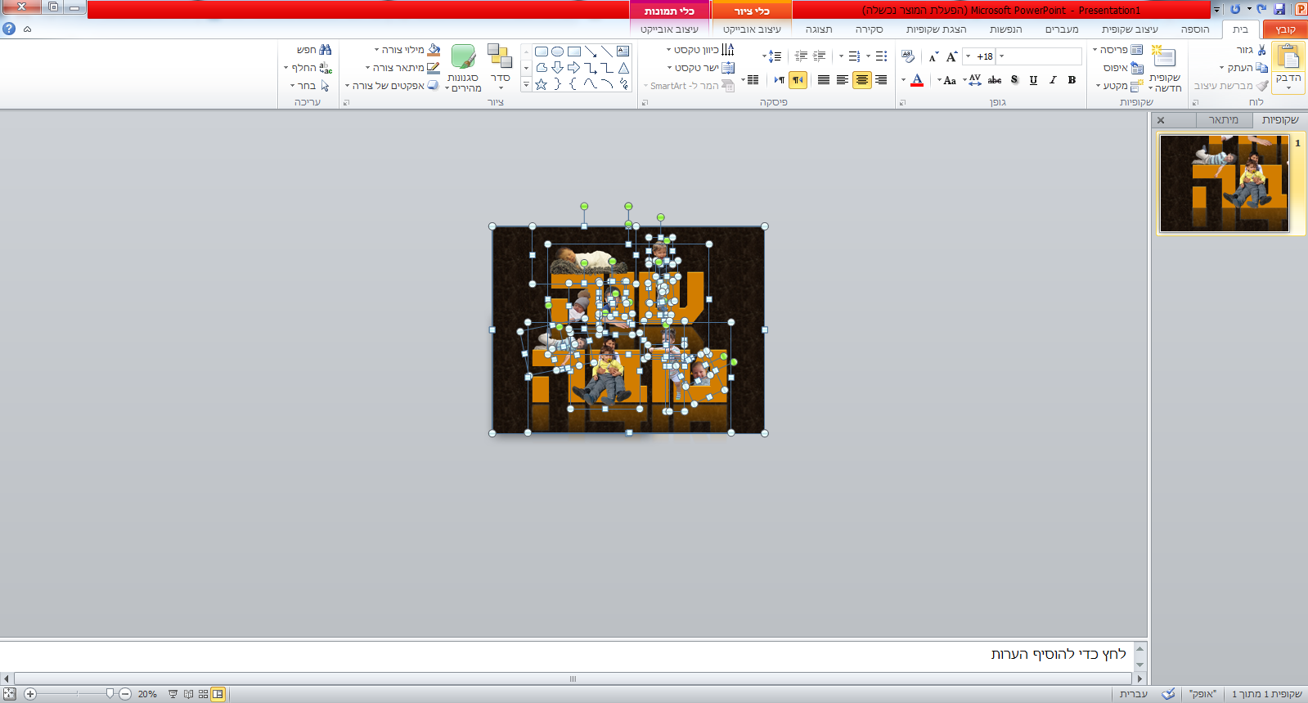Switch to the Review (סקירה) tab
The height and width of the screenshot is (703, 1308).
870,29
